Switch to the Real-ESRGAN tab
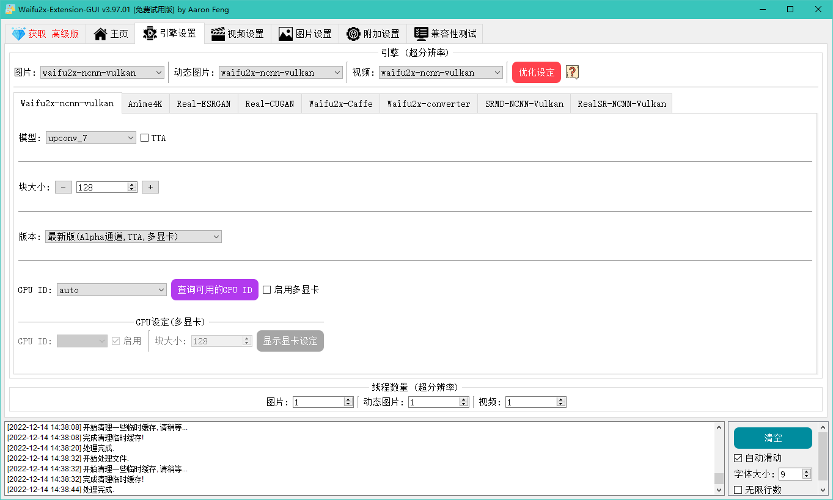Viewport: 833px width, 500px height. click(204, 104)
